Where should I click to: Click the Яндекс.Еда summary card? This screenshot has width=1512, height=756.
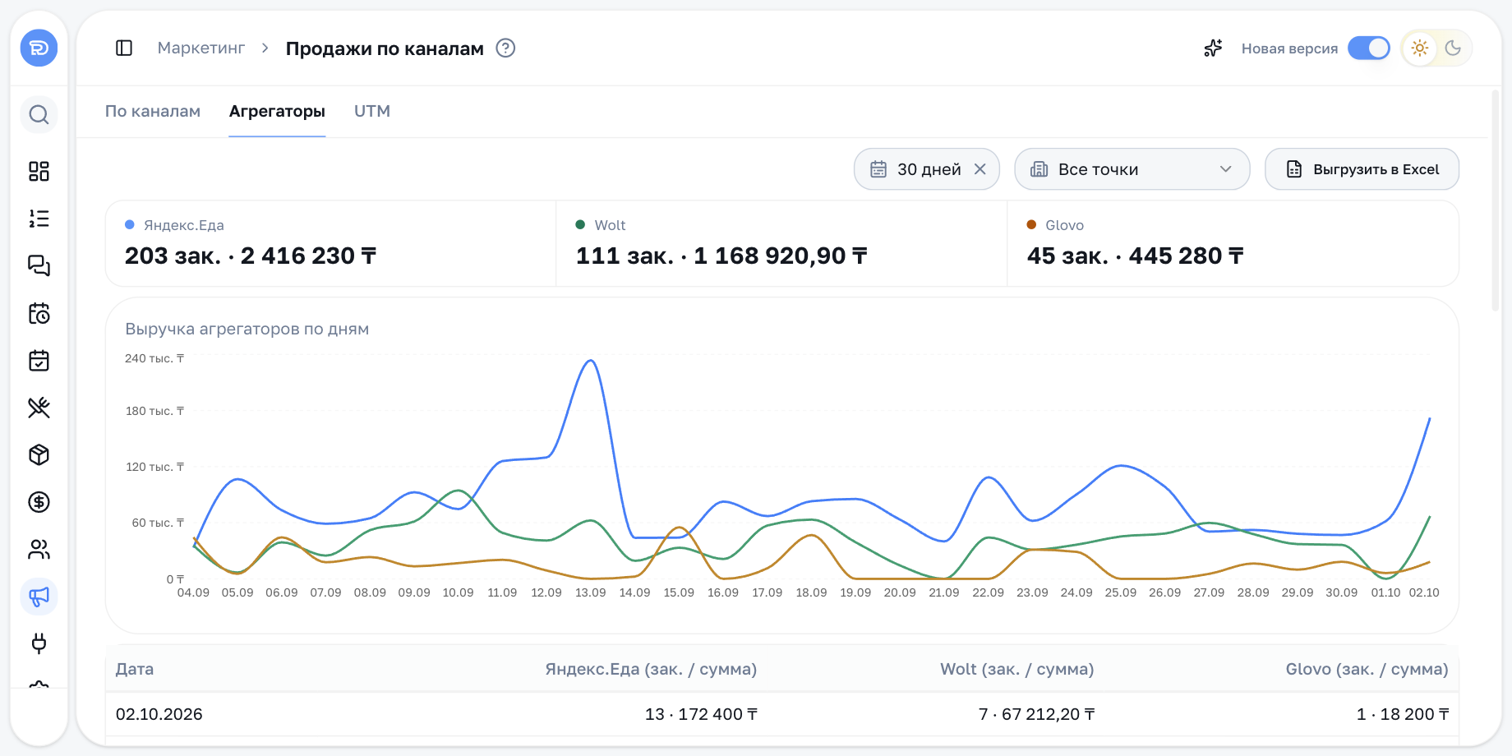[x=331, y=244]
